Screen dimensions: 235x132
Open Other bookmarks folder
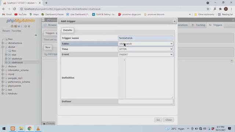click(x=204, y=15)
